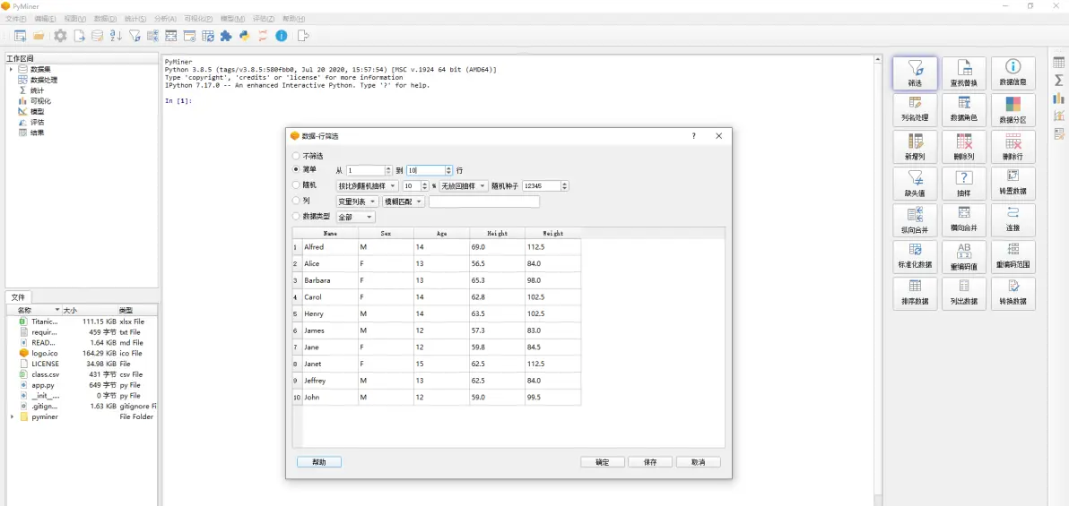The image size is (1069, 506).
Task: Select the 随机 radio option
Action: point(295,184)
